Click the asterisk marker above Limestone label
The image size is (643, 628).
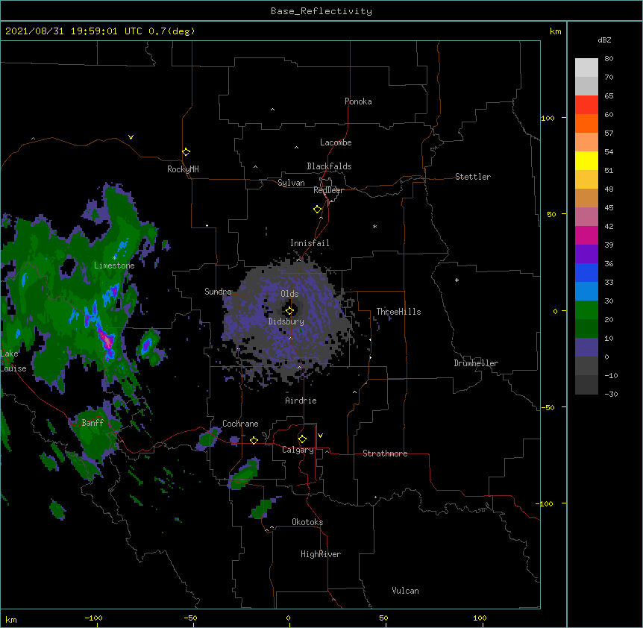(x=114, y=258)
